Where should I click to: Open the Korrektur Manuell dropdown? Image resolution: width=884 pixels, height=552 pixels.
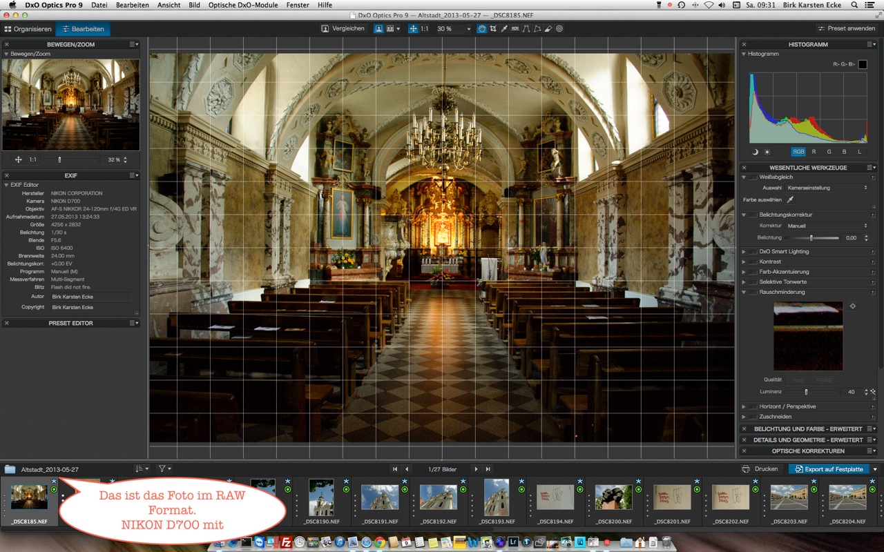[x=827, y=226]
